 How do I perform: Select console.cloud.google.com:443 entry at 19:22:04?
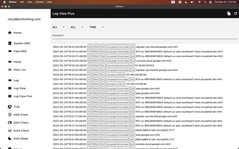(x=154, y=61)
